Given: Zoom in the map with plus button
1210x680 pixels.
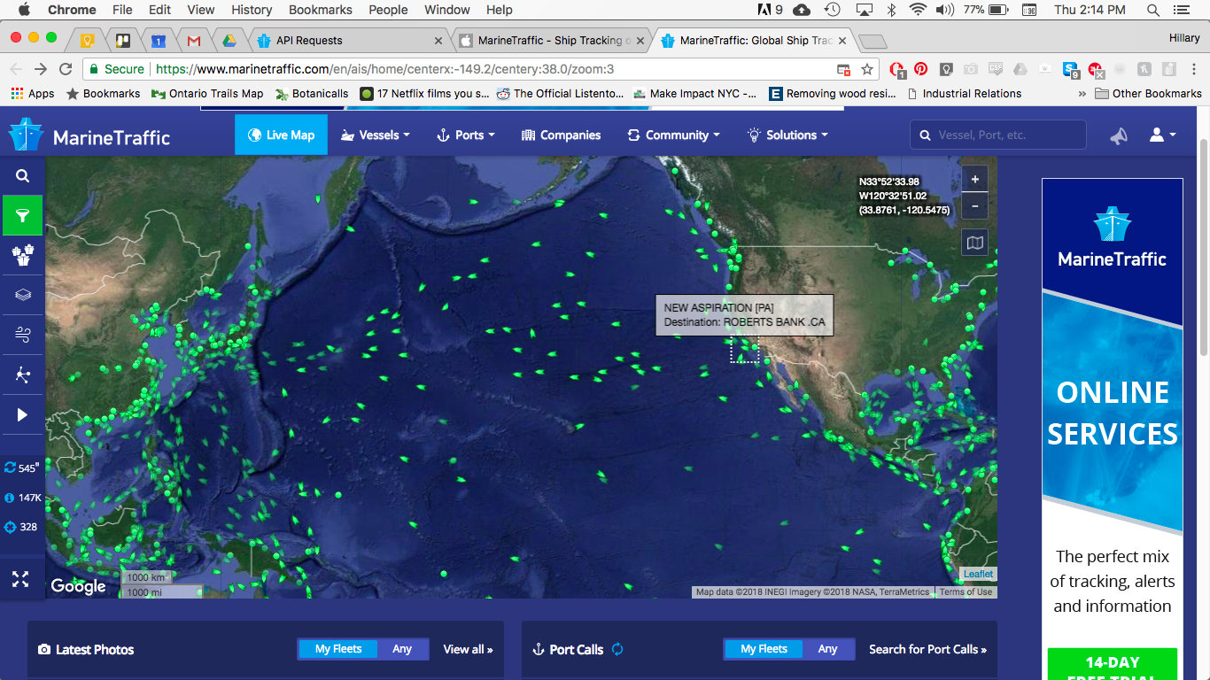Looking at the screenshot, I should tap(974, 179).
